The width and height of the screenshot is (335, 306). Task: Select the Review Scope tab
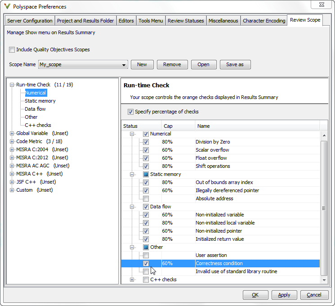pyautogui.click(x=305, y=20)
